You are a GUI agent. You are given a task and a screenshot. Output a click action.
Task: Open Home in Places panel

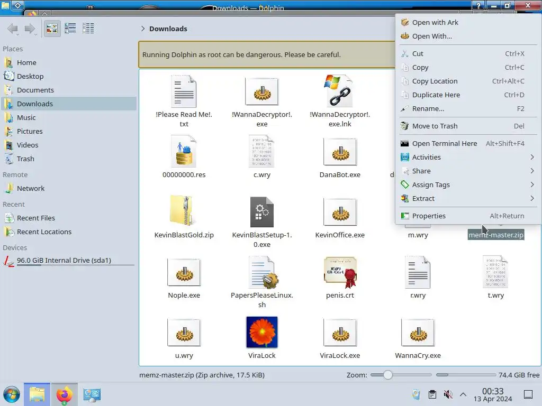(x=68, y=62)
